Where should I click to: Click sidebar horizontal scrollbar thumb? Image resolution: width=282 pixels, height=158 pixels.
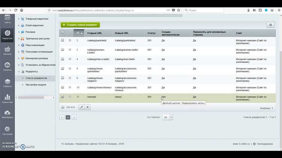coord(31,98)
